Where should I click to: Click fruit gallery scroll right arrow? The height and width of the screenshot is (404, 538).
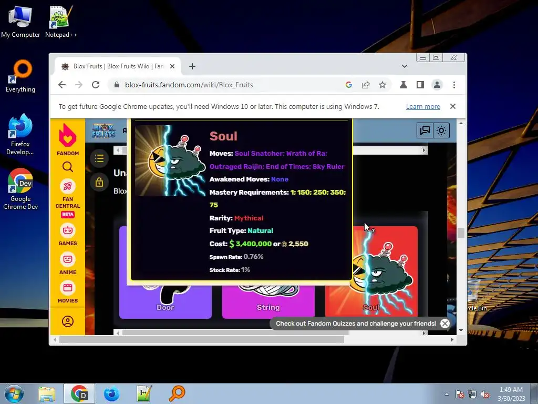pyautogui.click(x=424, y=333)
